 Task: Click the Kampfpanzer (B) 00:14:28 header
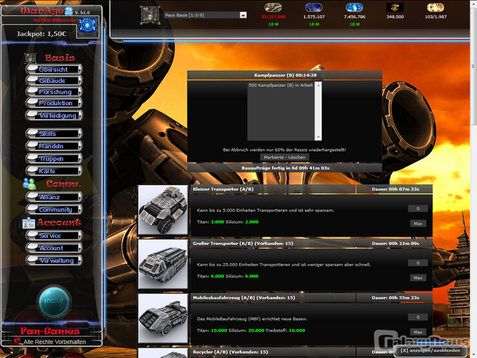point(285,75)
